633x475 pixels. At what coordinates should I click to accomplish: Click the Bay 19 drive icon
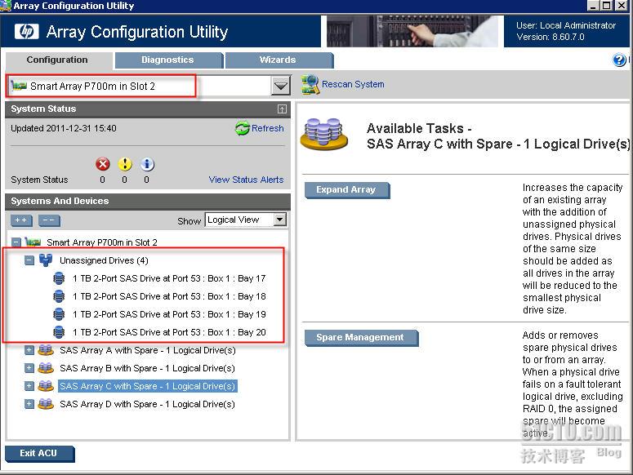coord(59,314)
